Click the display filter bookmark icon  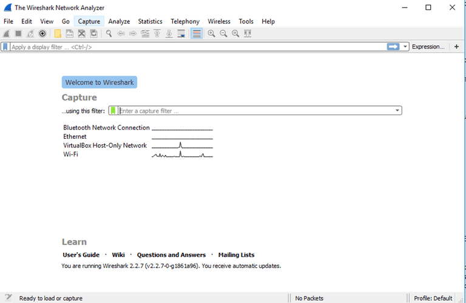coord(5,47)
